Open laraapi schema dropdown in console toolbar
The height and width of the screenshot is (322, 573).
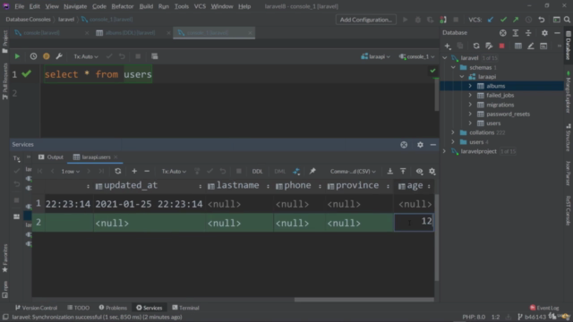point(375,56)
